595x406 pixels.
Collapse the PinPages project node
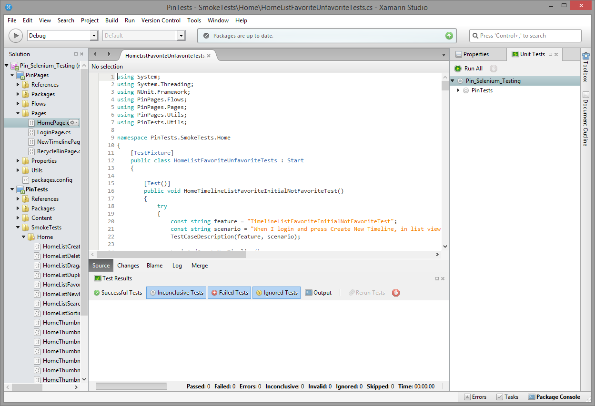pyautogui.click(x=12, y=75)
